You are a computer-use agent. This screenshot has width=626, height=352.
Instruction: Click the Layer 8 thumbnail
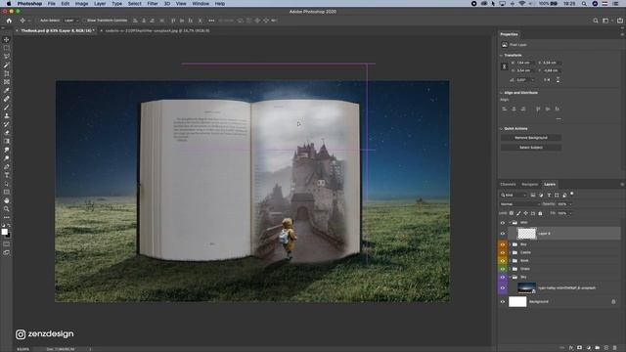(526, 234)
